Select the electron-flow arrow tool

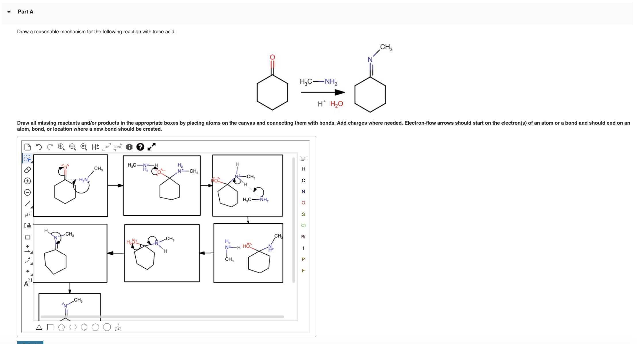point(27,260)
